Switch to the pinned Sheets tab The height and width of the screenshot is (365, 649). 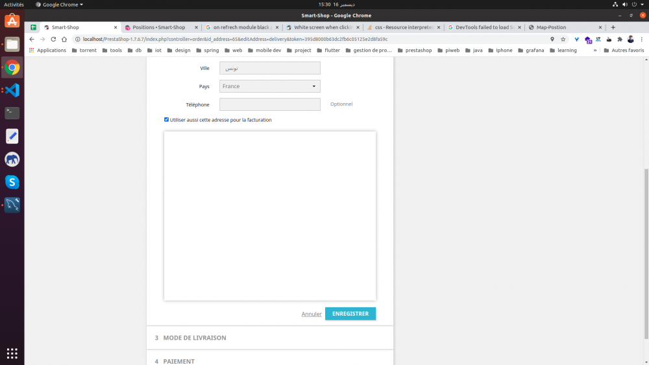point(34,27)
